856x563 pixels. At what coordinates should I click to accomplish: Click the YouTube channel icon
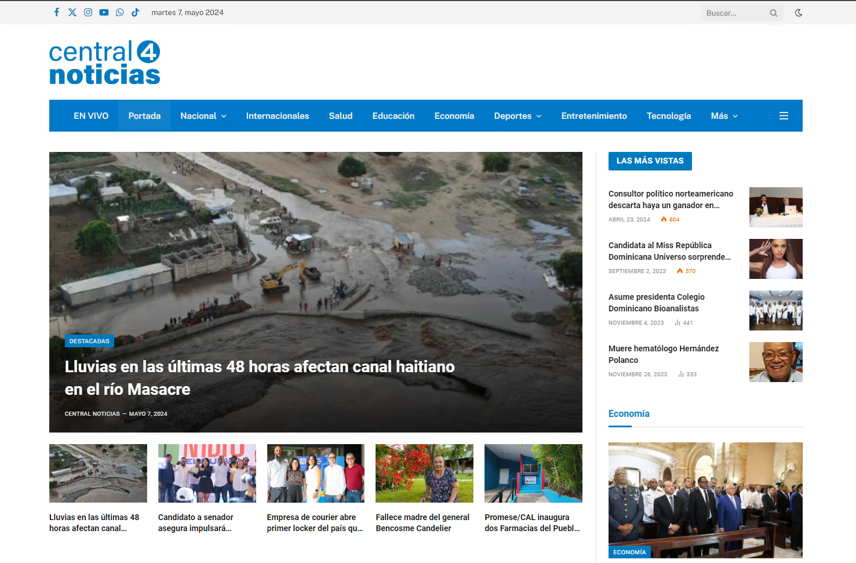click(104, 12)
